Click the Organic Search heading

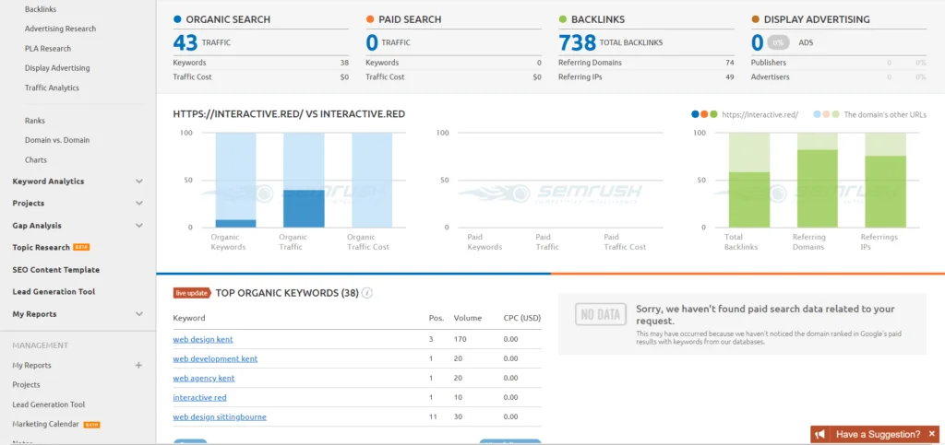pos(228,19)
